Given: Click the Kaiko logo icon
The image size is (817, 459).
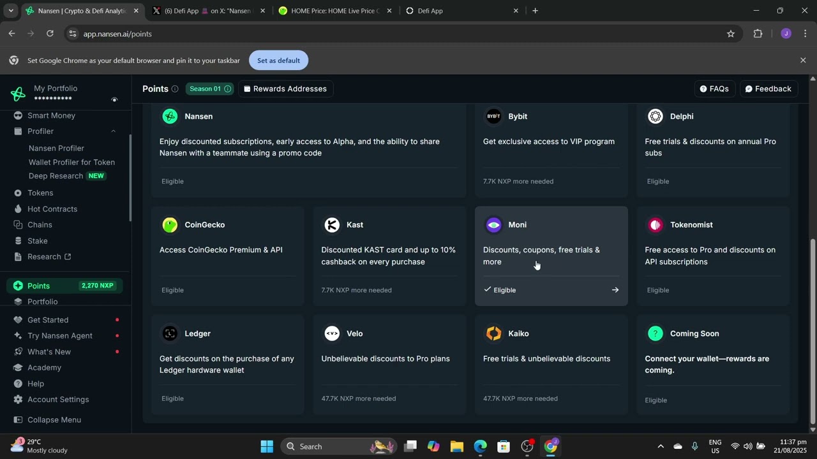Looking at the screenshot, I should pyautogui.click(x=493, y=333).
